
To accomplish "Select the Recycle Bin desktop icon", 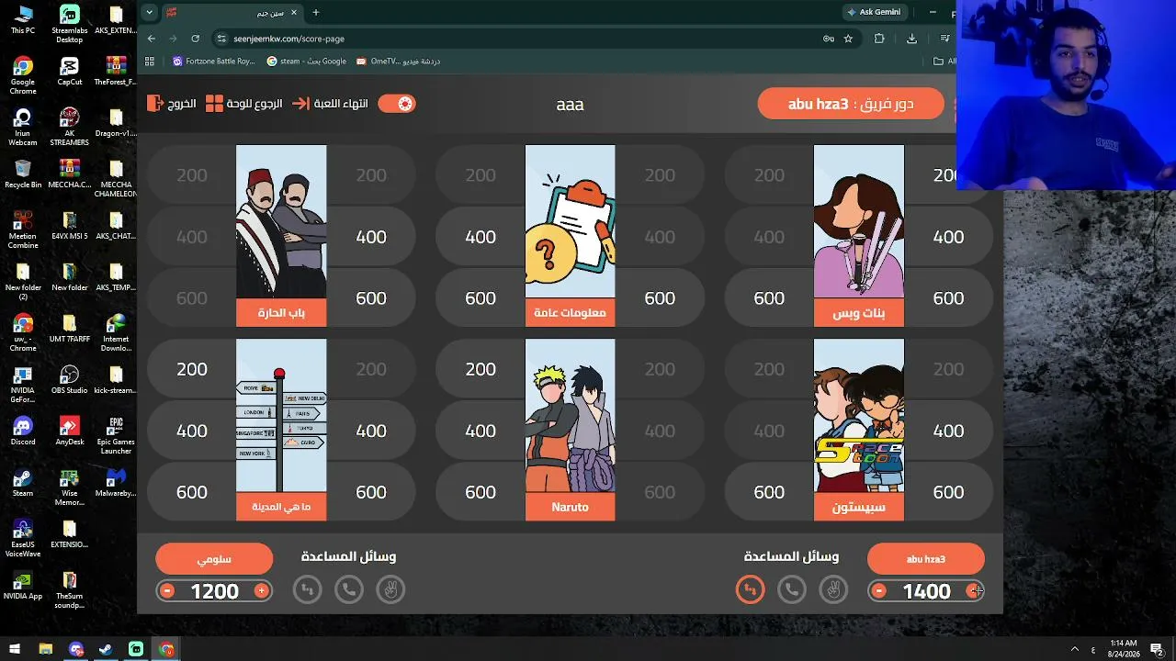I will coord(23,174).
